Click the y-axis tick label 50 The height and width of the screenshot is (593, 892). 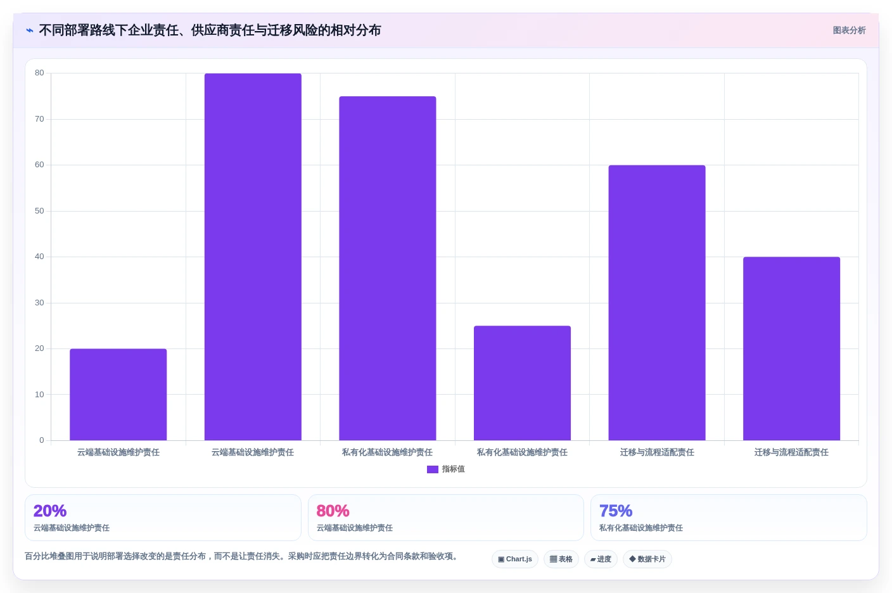pyautogui.click(x=39, y=211)
